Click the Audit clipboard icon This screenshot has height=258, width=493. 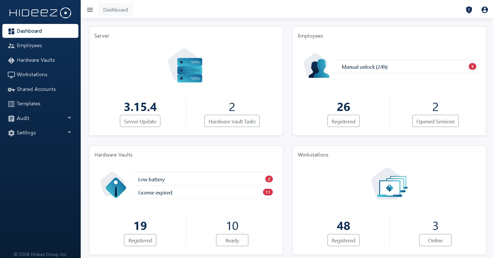tap(11, 118)
